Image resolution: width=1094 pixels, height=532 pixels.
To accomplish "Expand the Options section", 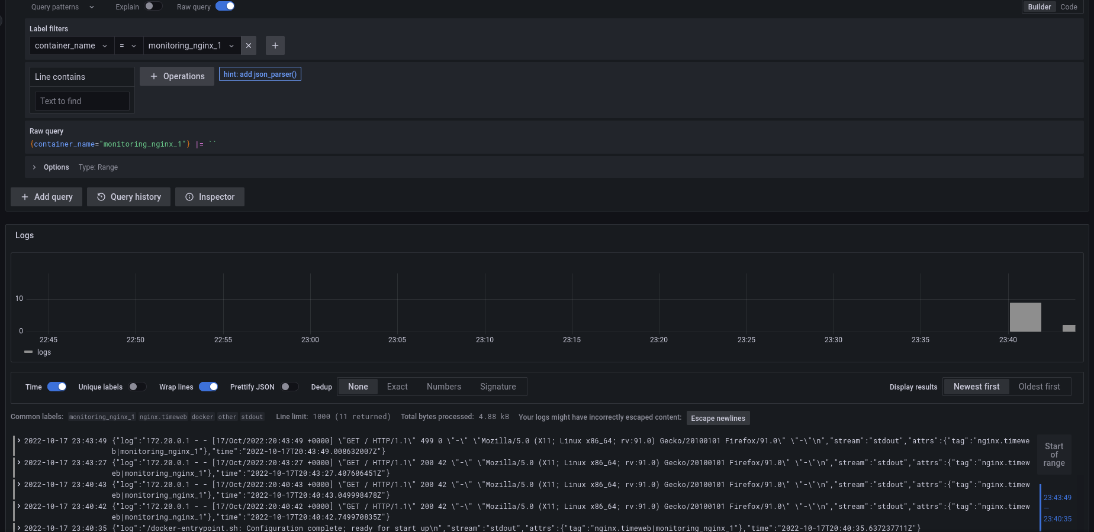I will point(34,167).
